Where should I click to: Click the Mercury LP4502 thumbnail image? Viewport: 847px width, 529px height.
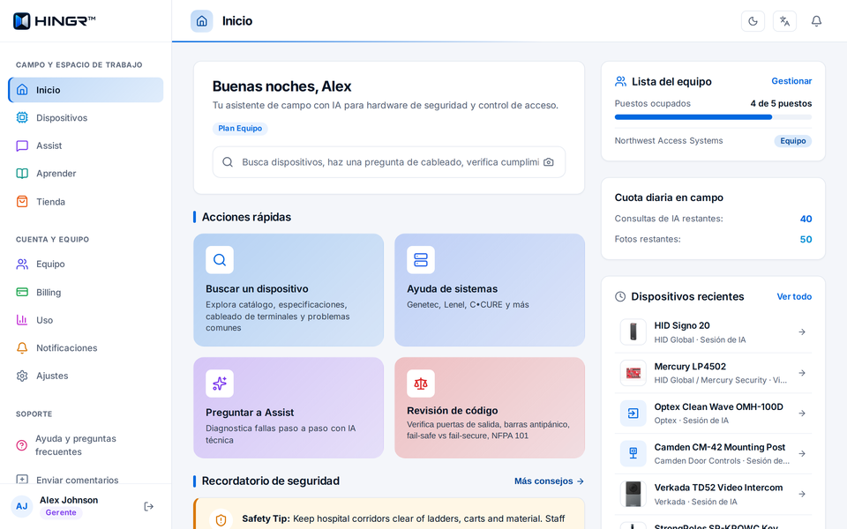coord(633,373)
